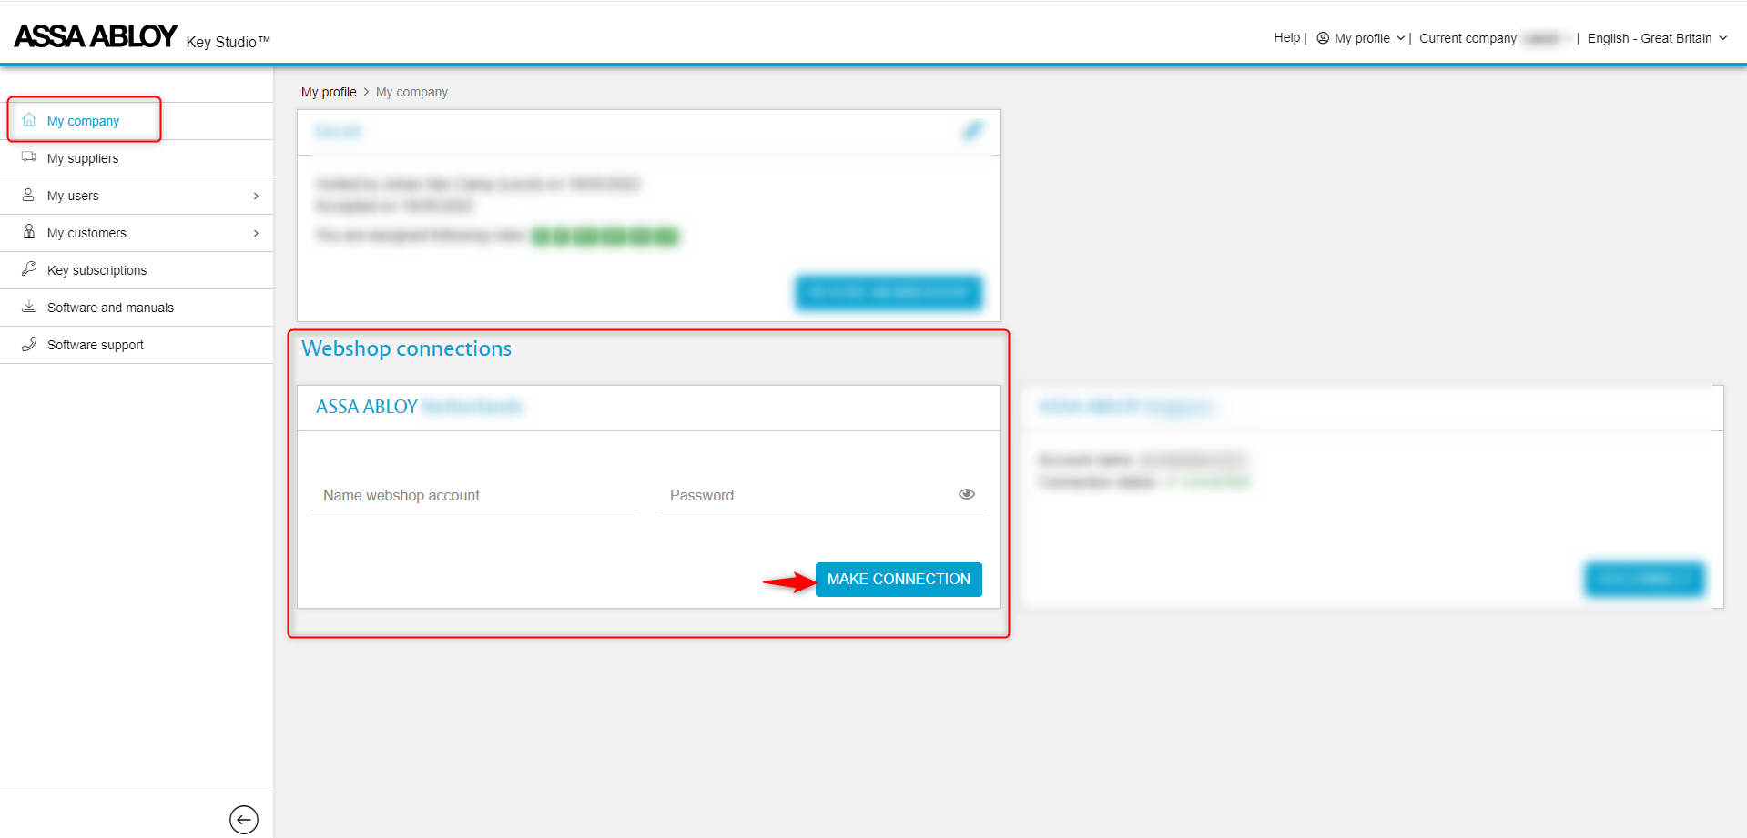Open the My profile dropdown in the header

pos(1361,38)
